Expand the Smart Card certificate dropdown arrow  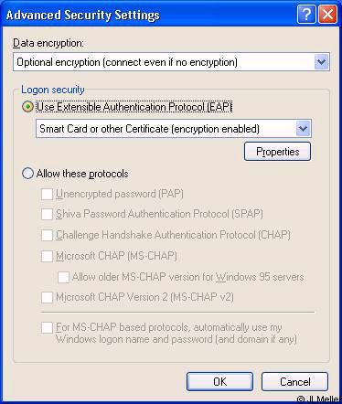click(x=303, y=129)
